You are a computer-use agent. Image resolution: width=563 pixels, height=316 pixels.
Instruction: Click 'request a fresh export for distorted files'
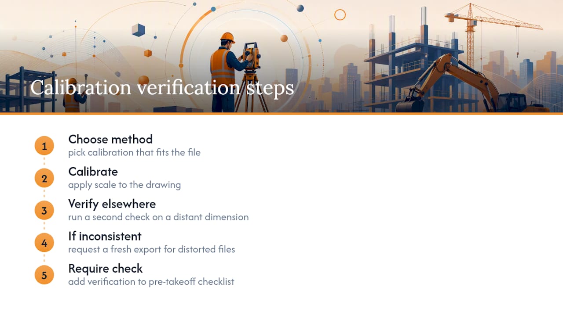(x=152, y=249)
